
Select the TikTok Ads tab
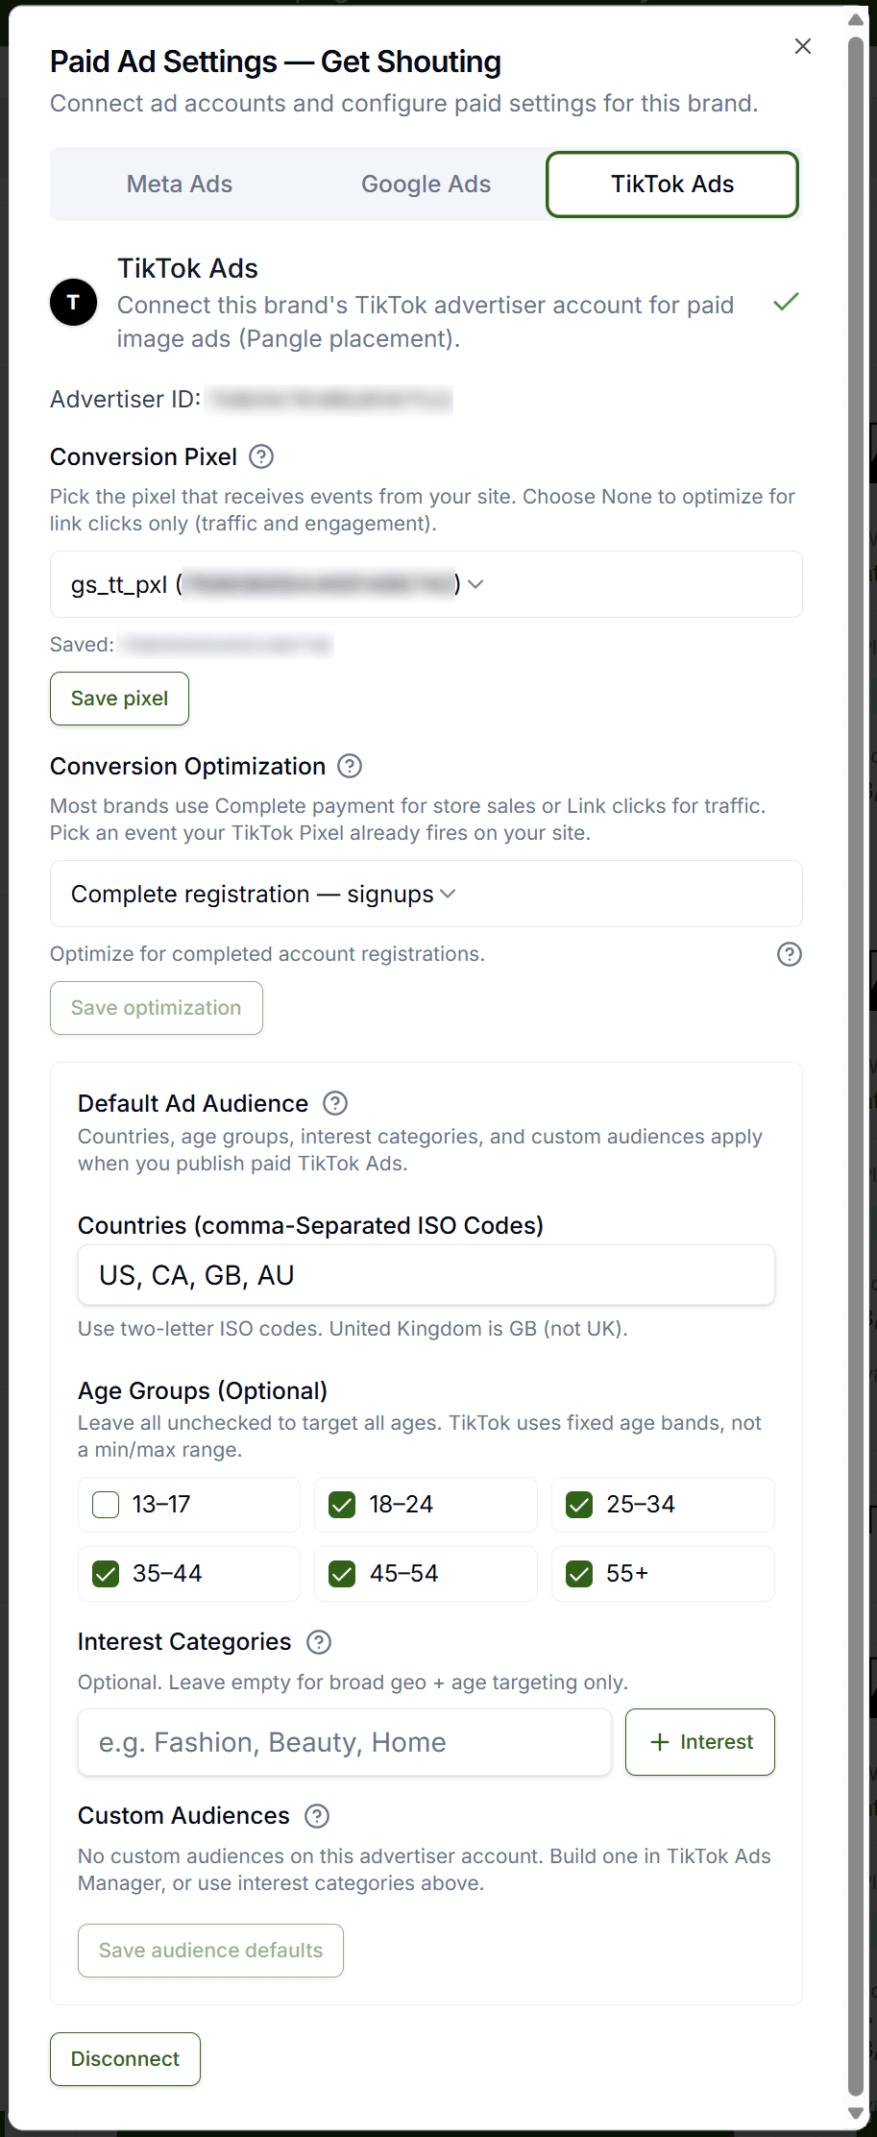[672, 184]
